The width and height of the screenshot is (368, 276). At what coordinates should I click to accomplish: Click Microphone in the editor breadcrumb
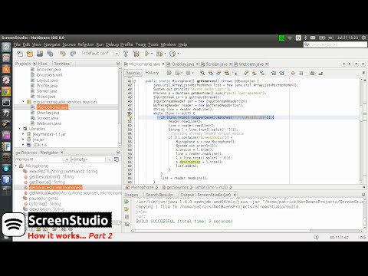pyautogui.click(x=142, y=187)
